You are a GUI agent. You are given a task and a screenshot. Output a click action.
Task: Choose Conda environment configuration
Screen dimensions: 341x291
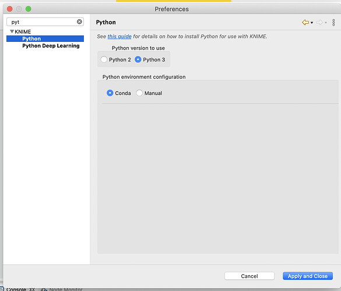click(x=110, y=93)
